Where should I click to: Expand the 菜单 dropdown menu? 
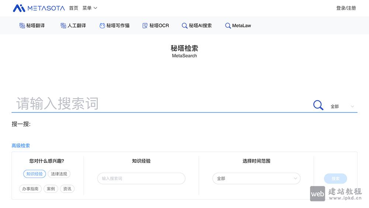(90, 8)
